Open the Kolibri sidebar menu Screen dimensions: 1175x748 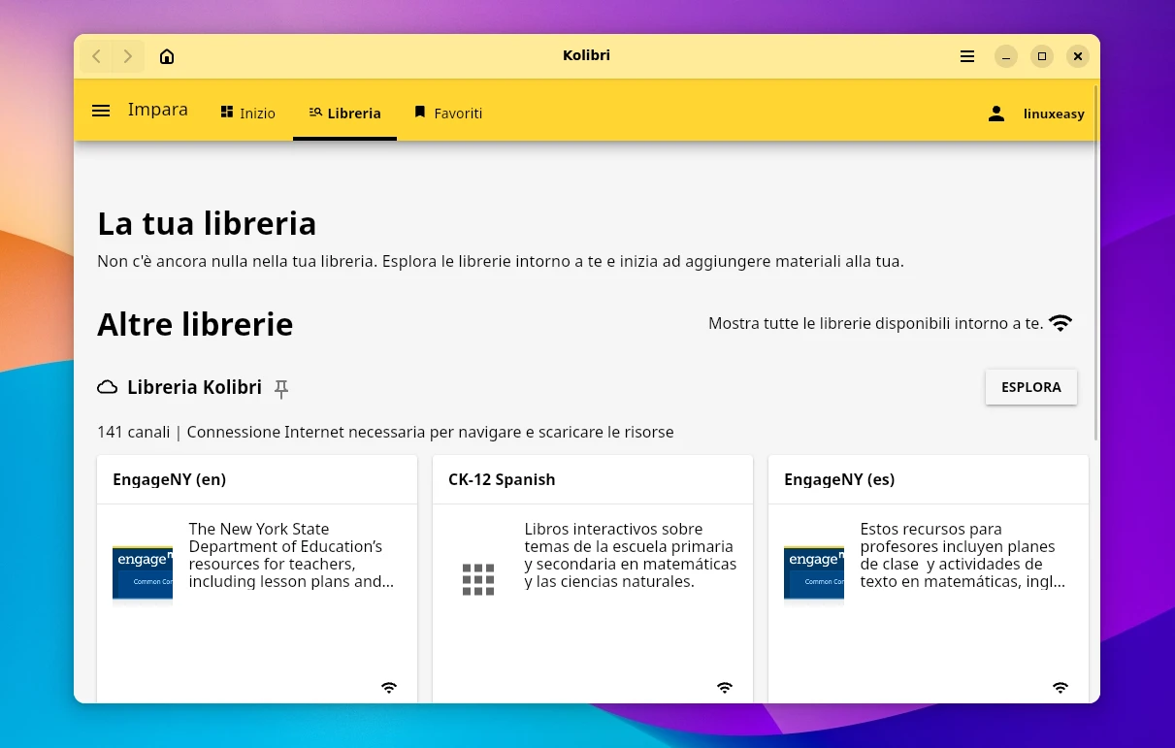point(101,111)
